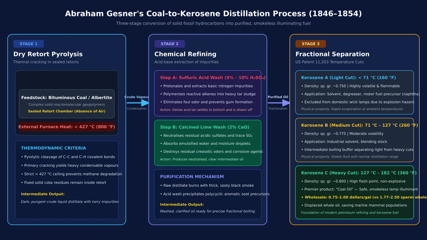
Task: Click the Wholesale price bullet
Action: click(x=364, y=197)
